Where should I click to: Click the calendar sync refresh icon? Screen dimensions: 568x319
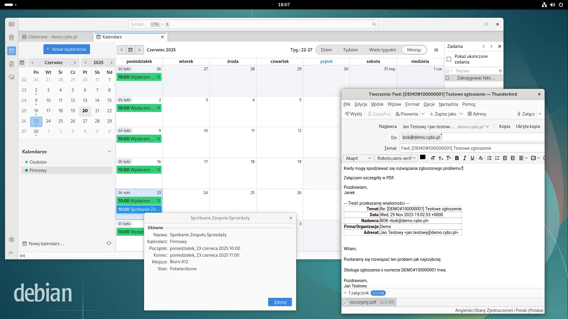[x=109, y=243]
